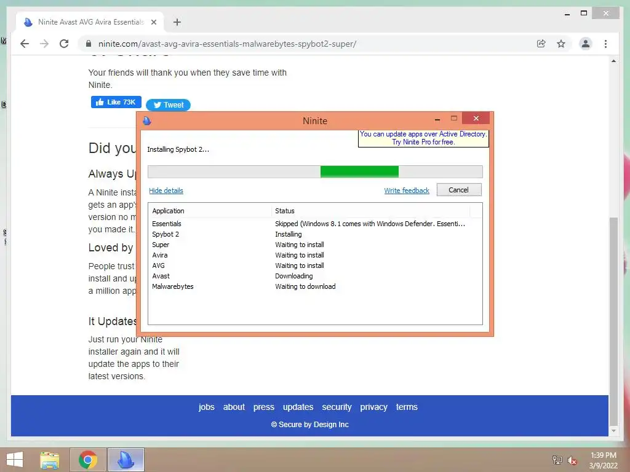Open a new browser tab

coord(177,22)
